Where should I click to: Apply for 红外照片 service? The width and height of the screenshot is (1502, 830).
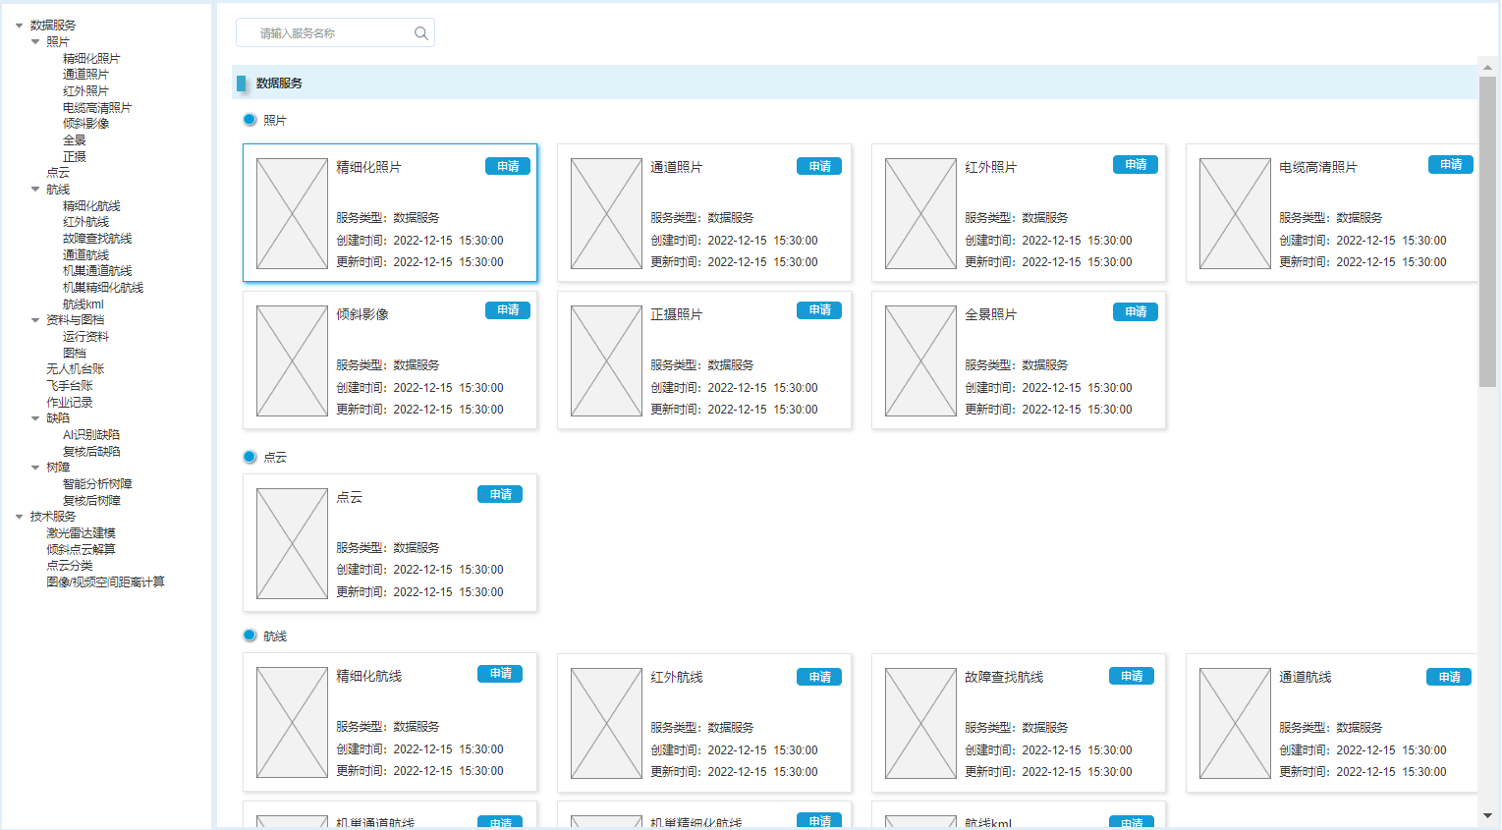tap(1136, 165)
